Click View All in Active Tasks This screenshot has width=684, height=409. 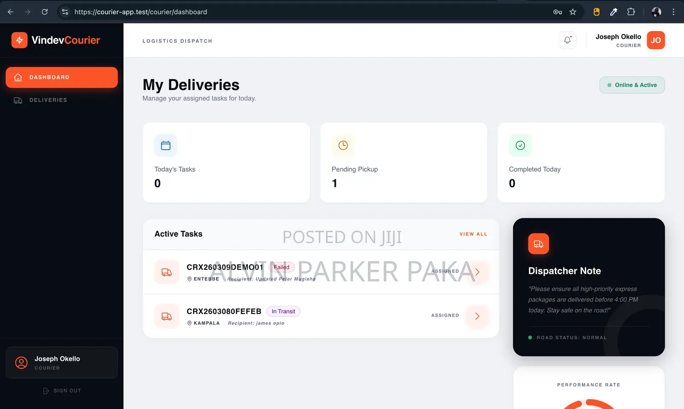[x=473, y=234]
